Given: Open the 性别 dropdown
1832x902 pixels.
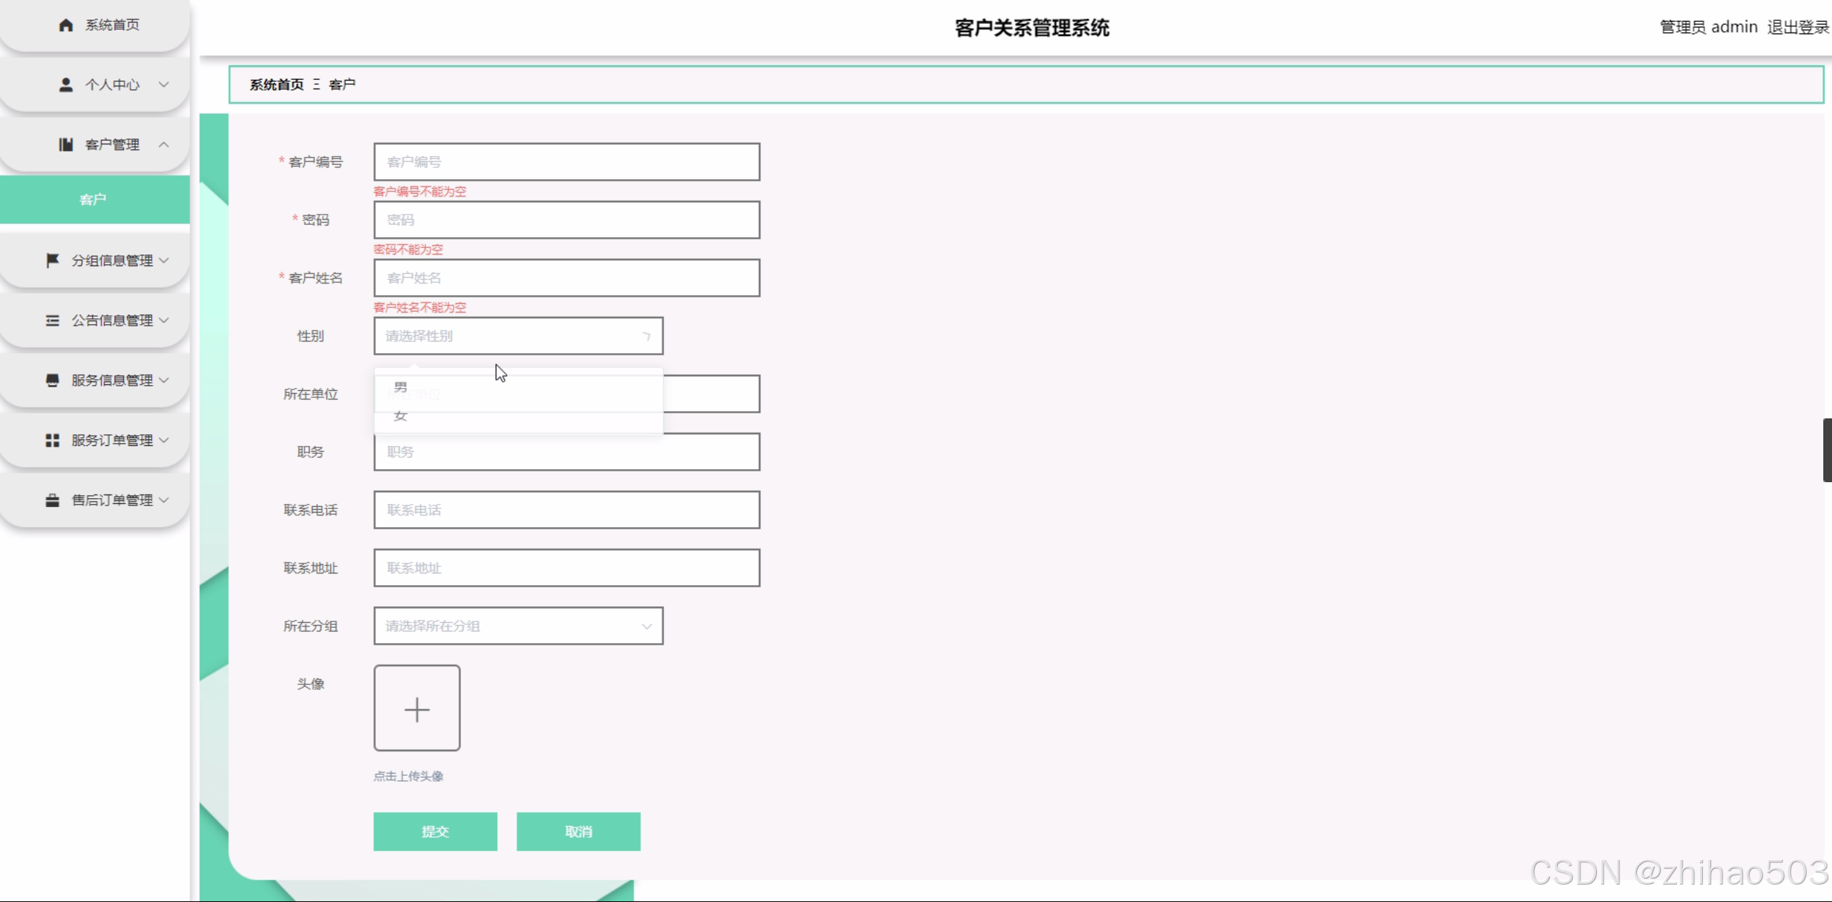Looking at the screenshot, I should click(518, 336).
